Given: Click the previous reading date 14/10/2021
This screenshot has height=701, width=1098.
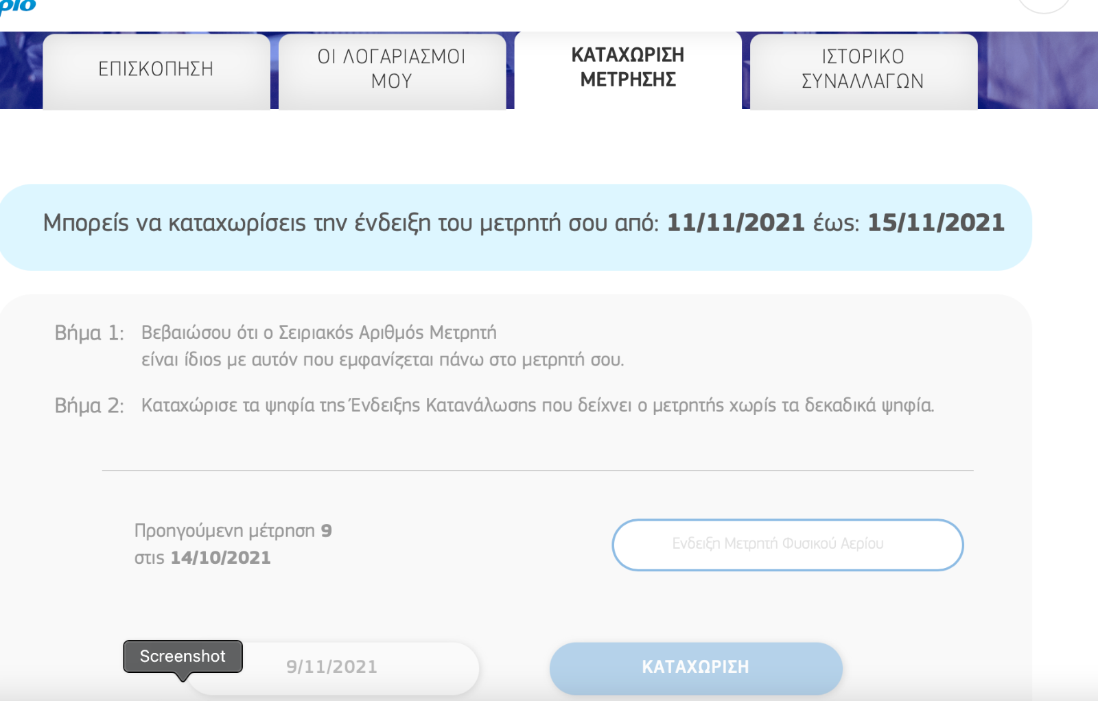Looking at the screenshot, I should coord(220,558).
